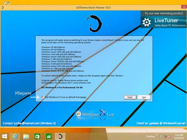187x140 pixels.
Task: Click the black brush-circle logo in the patcher window
Action: tap(94, 23)
